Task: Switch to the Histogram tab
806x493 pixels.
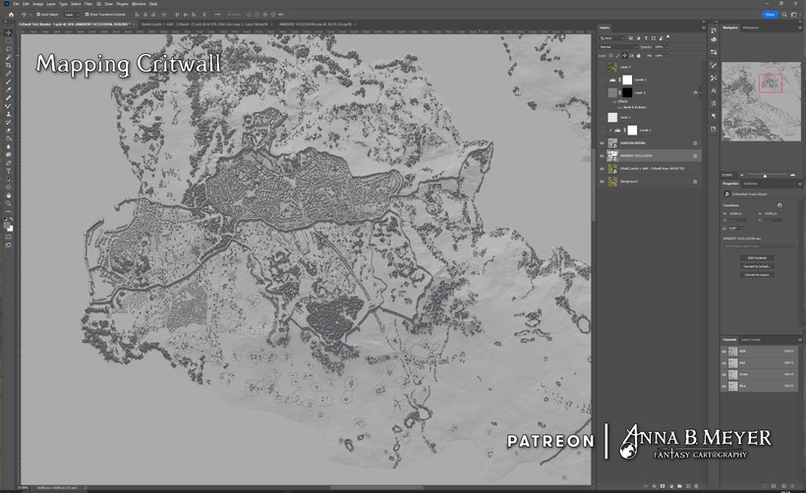Action: [x=752, y=27]
